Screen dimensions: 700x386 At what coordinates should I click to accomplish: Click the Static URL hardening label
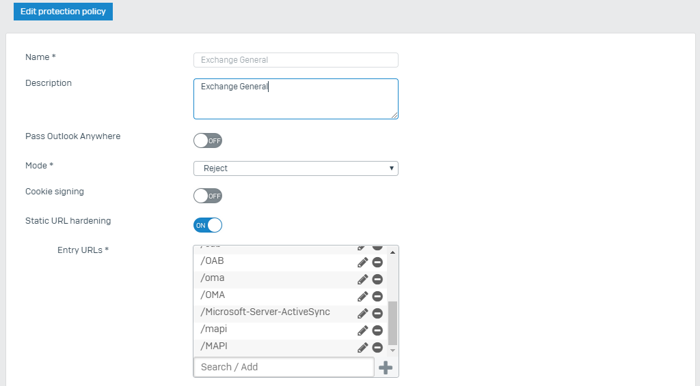[x=68, y=221]
